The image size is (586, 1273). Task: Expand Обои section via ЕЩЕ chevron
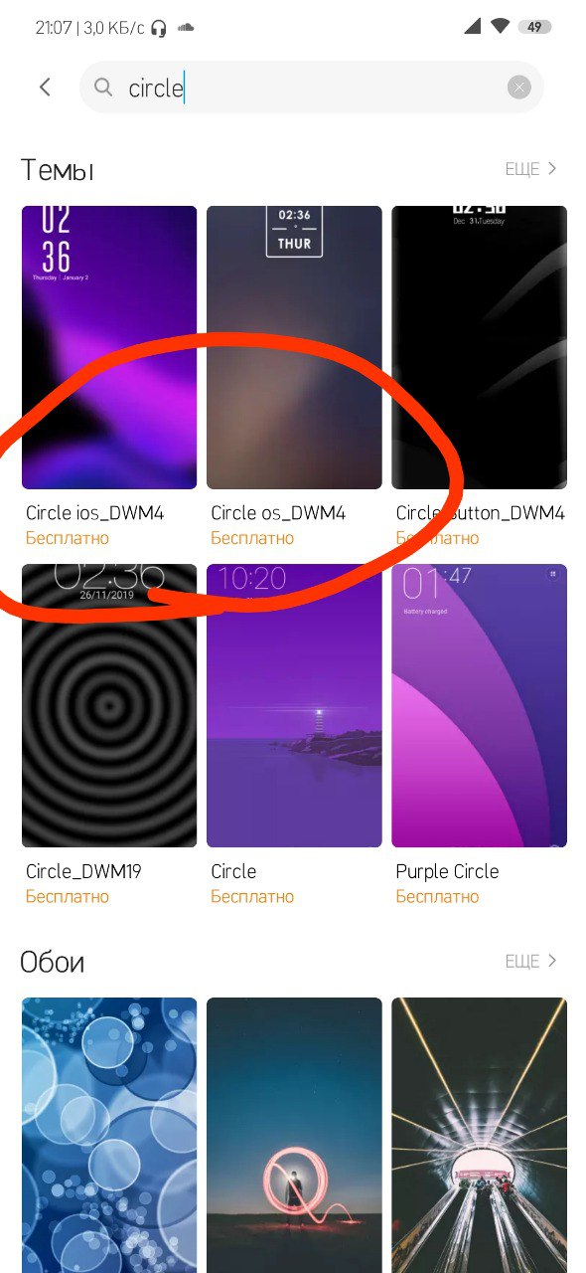pos(531,961)
